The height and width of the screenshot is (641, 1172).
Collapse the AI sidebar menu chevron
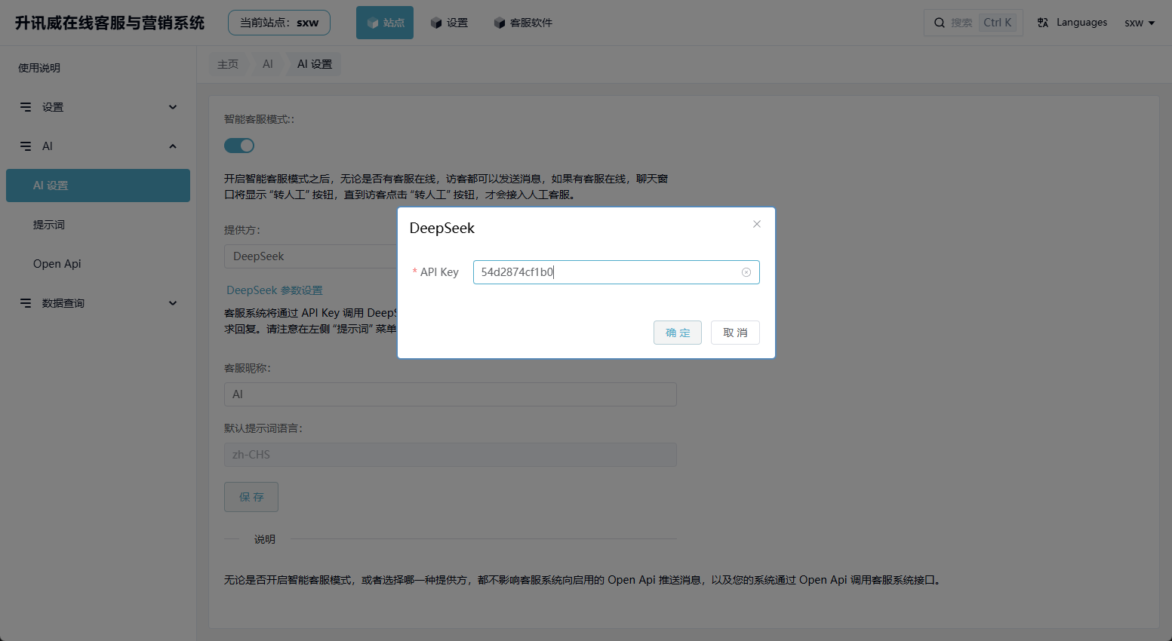[x=173, y=146]
